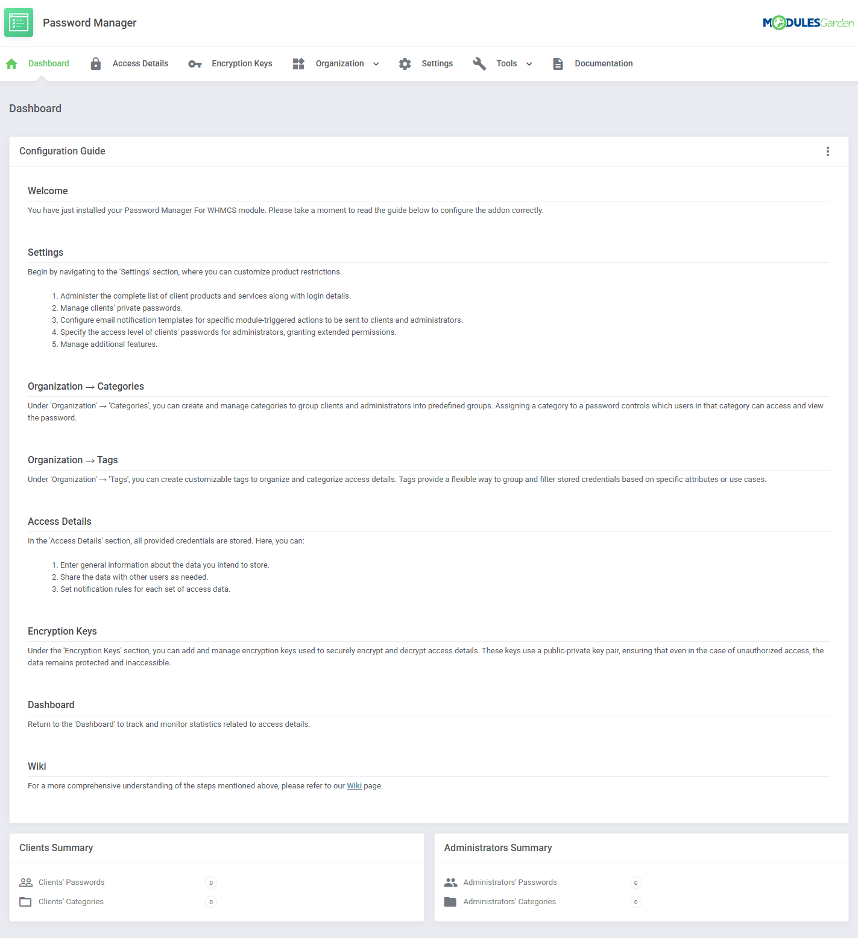Click the Settings section heading in guide
This screenshot has width=858, height=938.
(45, 253)
